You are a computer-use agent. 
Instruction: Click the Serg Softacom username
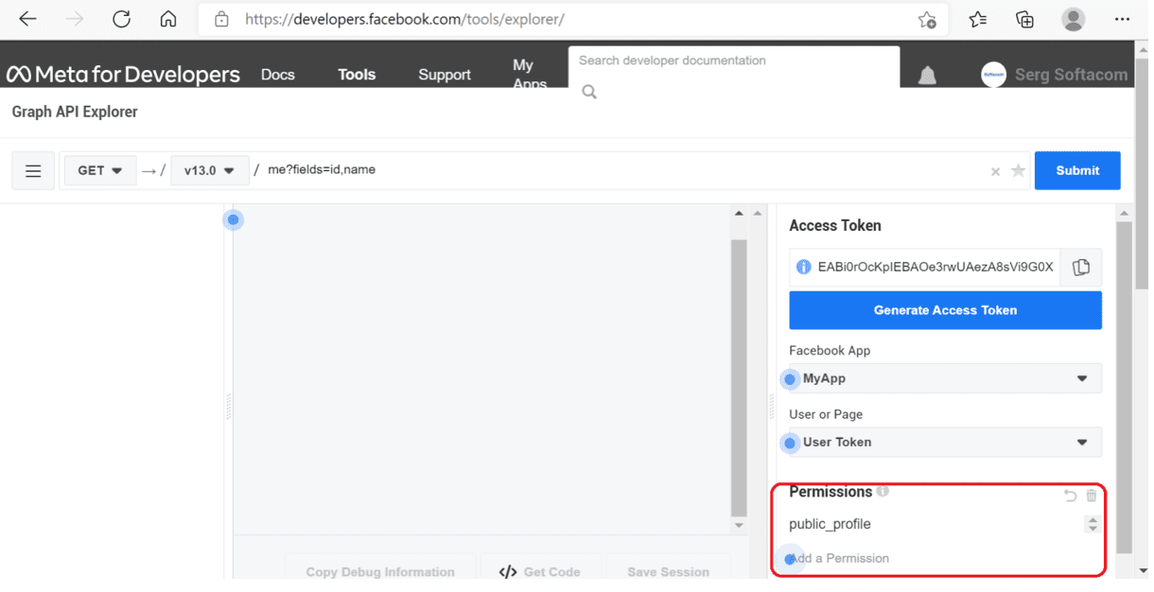[x=1072, y=75]
